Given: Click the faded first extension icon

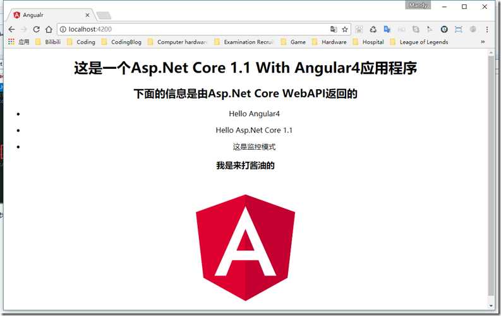Looking at the screenshot, I should pos(359,30).
